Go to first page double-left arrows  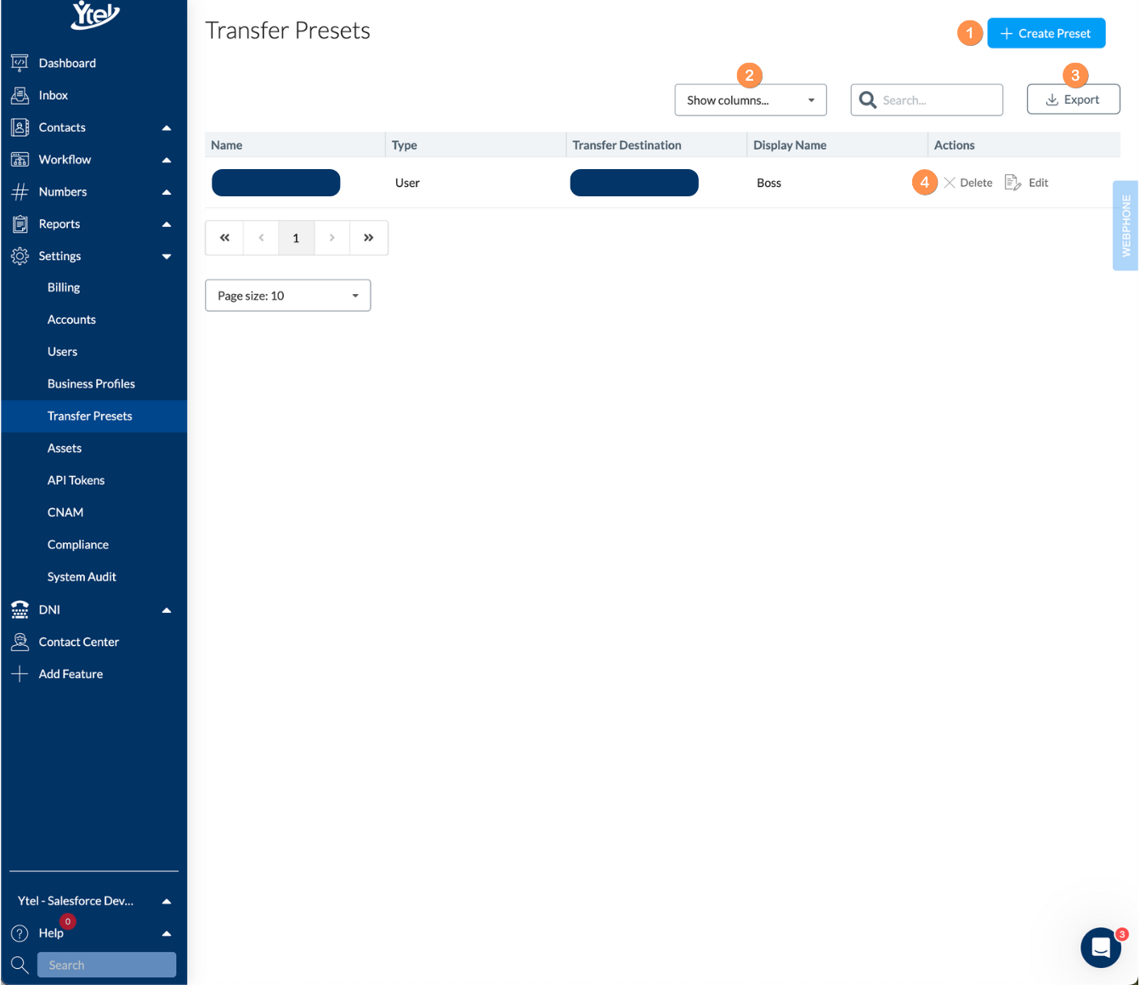(x=224, y=238)
